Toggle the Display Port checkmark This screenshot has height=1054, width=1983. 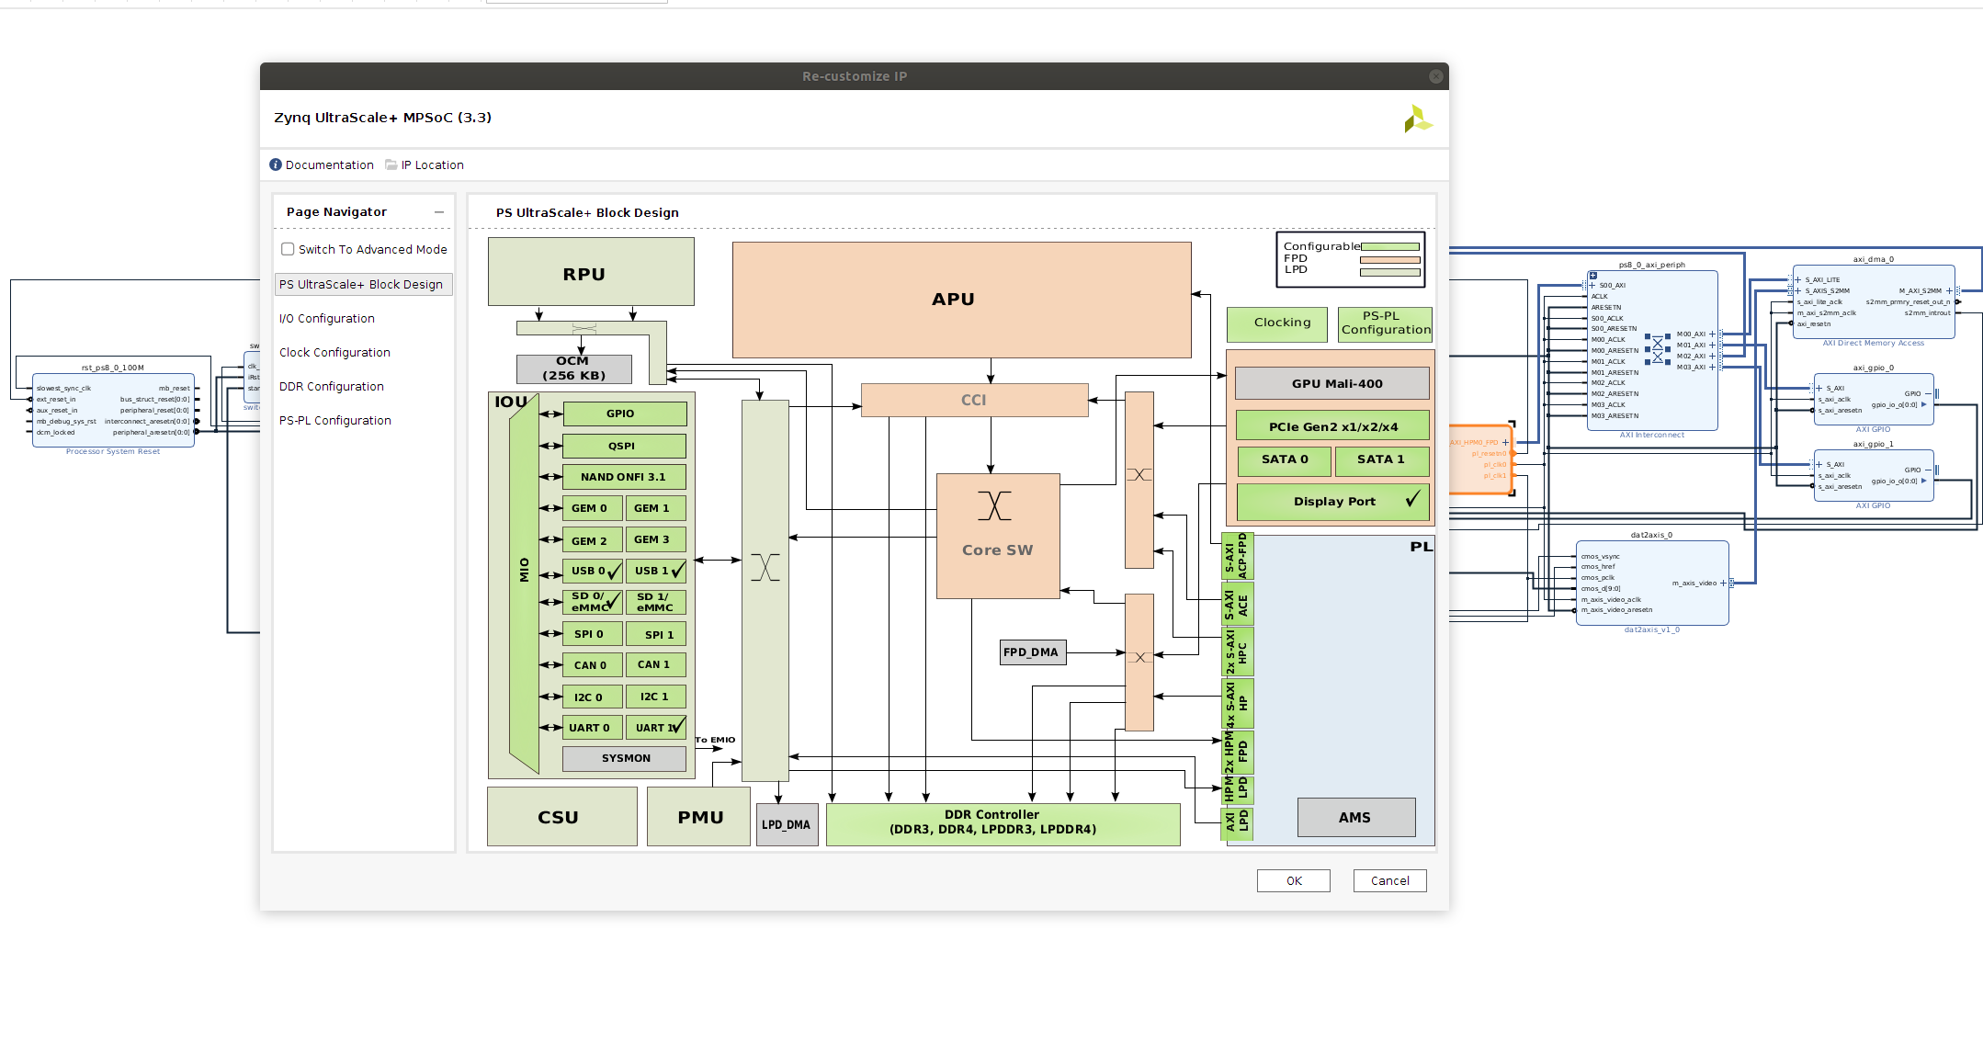[1411, 499]
